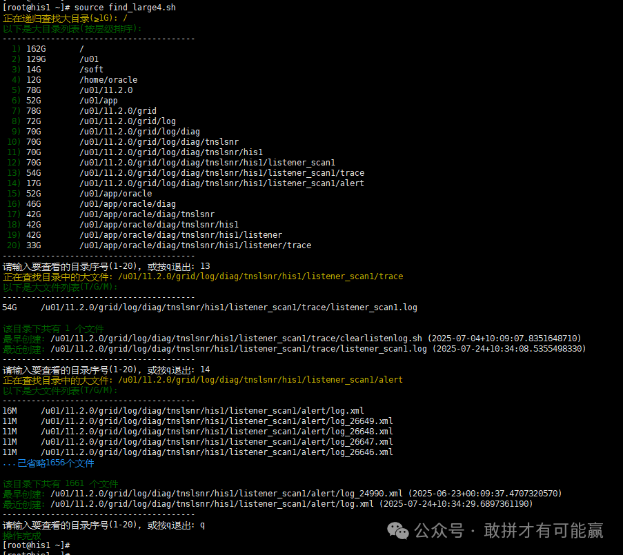
Task: Click the 'source find_large4.sh' command text
Action: point(125,7)
